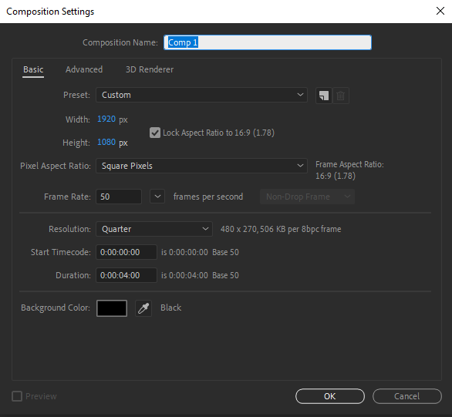Open Pixel Aspect Ratio dropdown
This screenshot has height=417, width=452.
point(201,166)
